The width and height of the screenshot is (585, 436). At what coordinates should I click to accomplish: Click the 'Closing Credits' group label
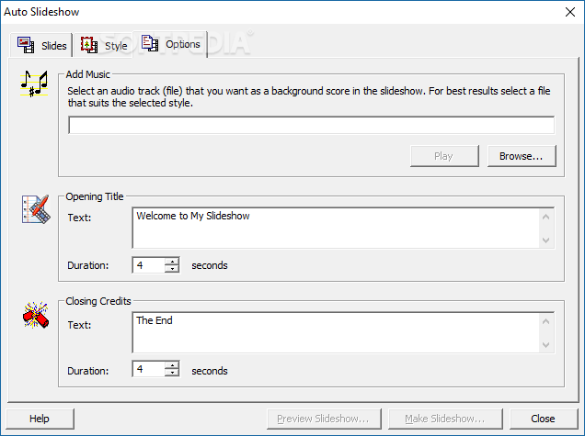[98, 301]
